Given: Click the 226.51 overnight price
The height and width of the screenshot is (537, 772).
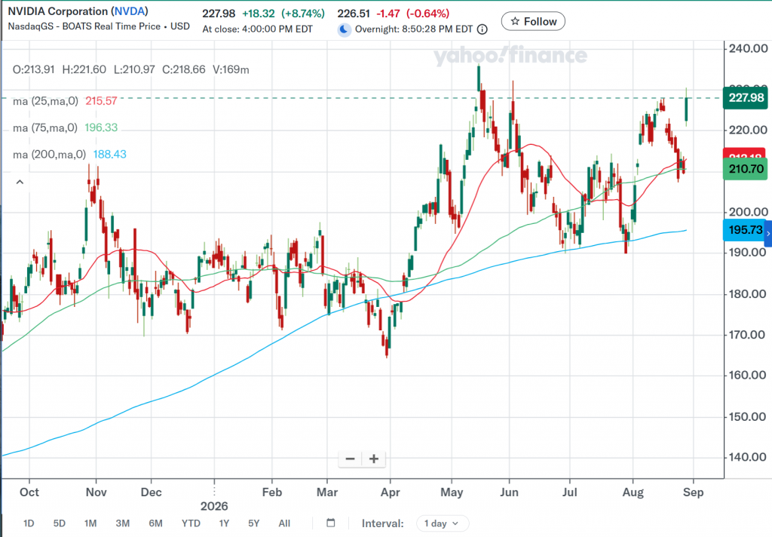Looking at the screenshot, I should click(354, 14).
